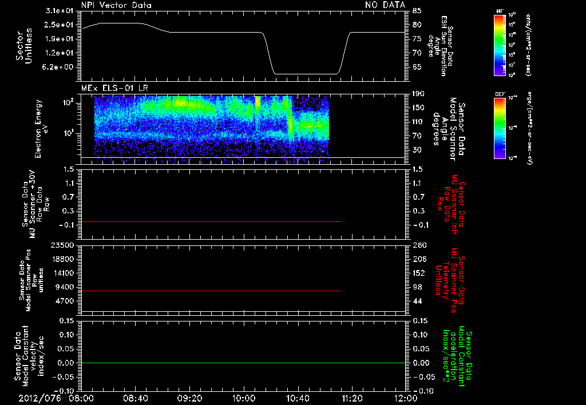Click the '152' telemetry tick value
Viewport: 586px width, 405px height.
point(418,273)
